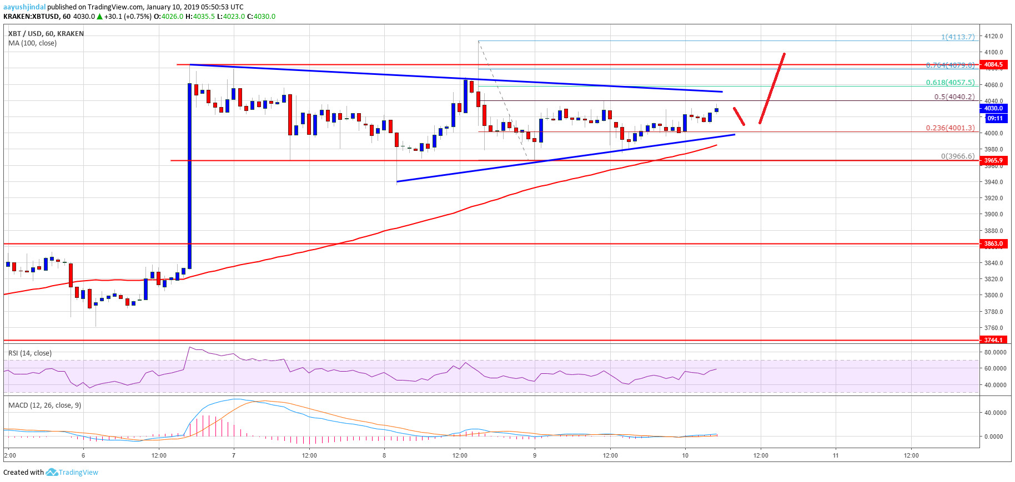Screen dimensions: 1015x482
Task: Select the red 3863.0 price tag
Action: [993, 243]
